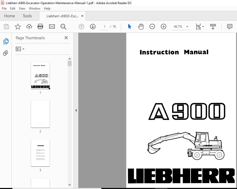The image size is (237, 189).
Task: Select the Liebherr-A900-Exc... document tab
Action: (x=62, y=16)
